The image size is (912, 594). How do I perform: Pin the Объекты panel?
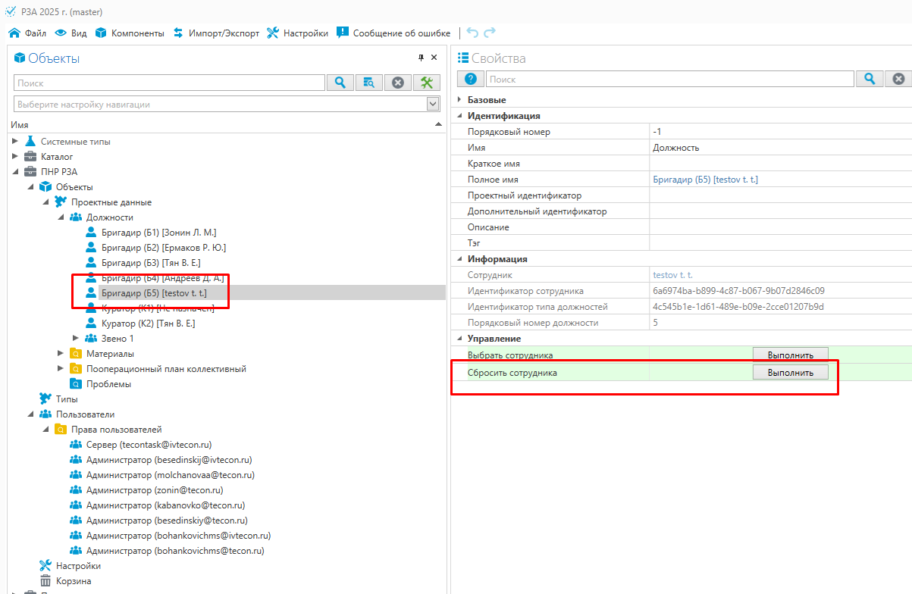[x=422, y=58]
